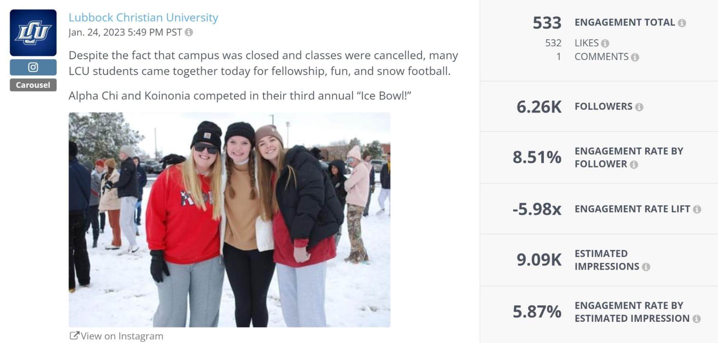This screenshot has width=718, height=343.
Task: Open the info icon for Engagement Rate by Estimated Impression
Action: (696, 319)
